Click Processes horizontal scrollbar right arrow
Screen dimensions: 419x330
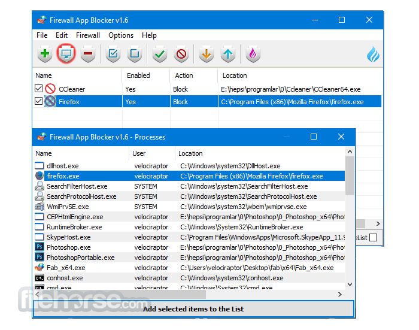click(x=339, y=294)
